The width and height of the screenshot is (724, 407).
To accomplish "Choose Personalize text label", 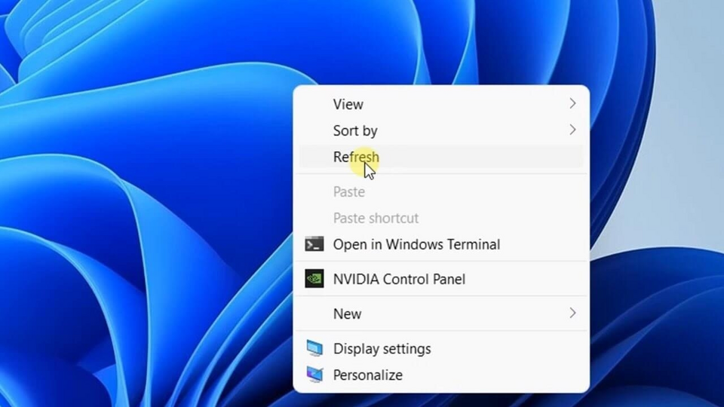I will pyautogui.click(x=368, y=375).
